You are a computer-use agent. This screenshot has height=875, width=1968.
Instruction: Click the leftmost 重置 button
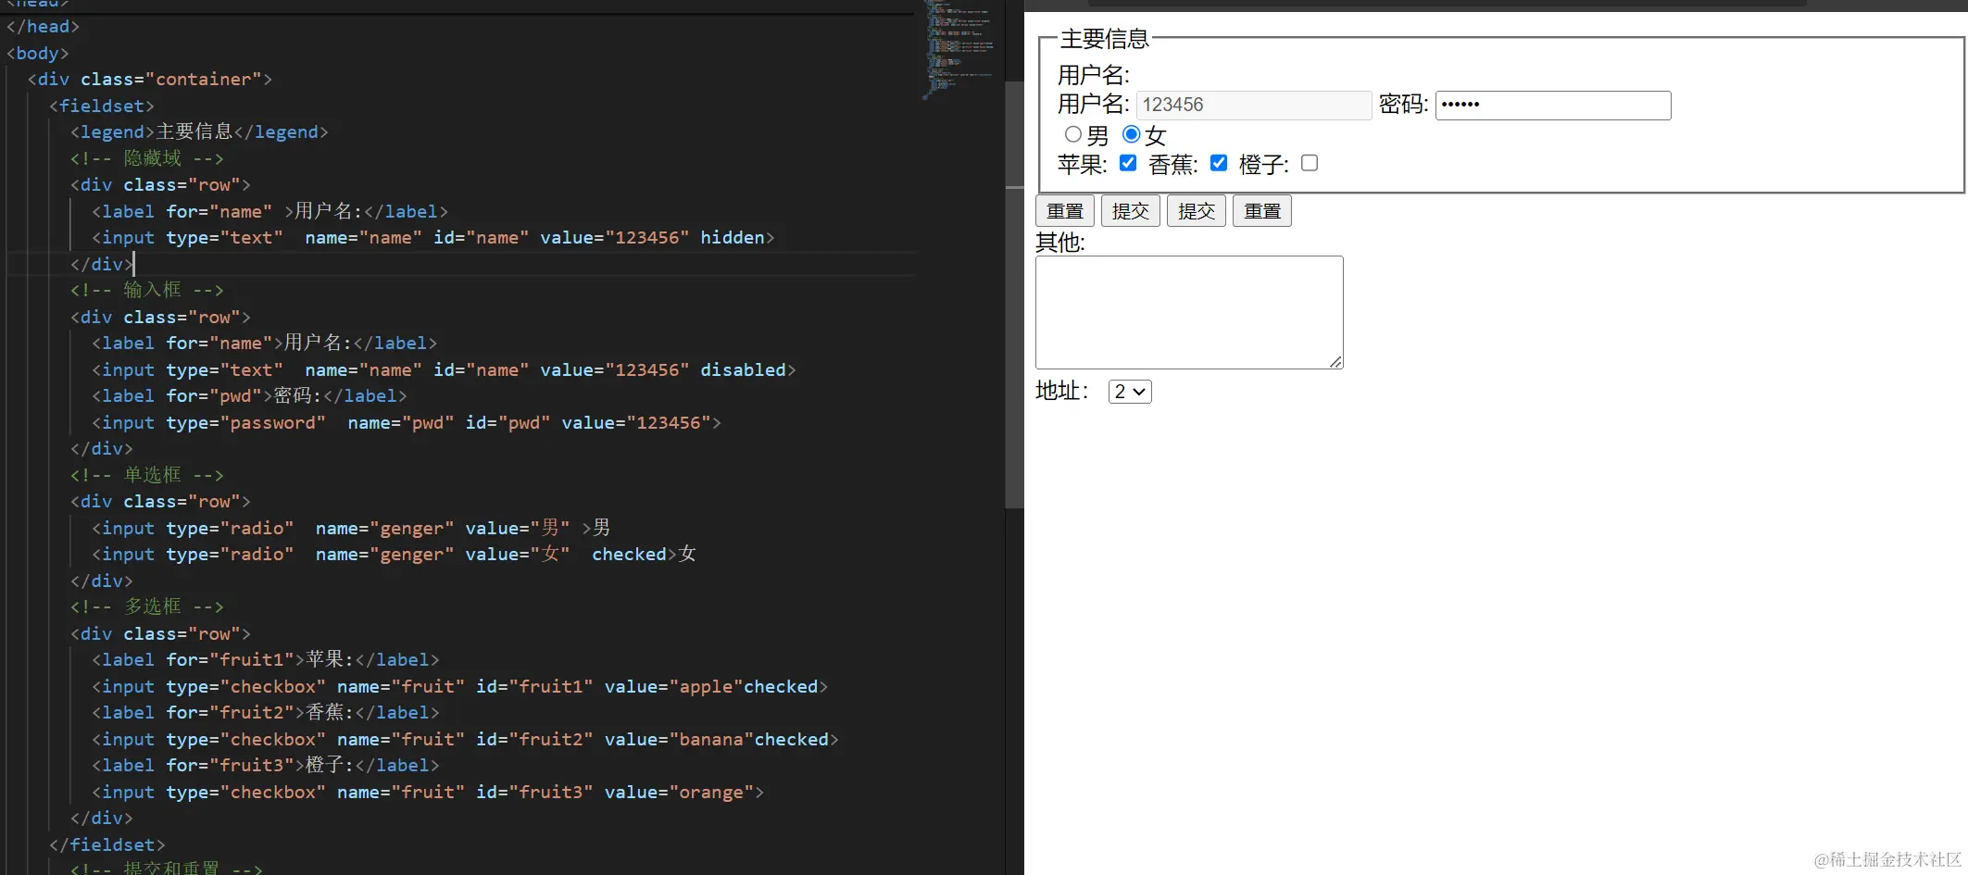pyautogui.click(x=1065, y=211)
